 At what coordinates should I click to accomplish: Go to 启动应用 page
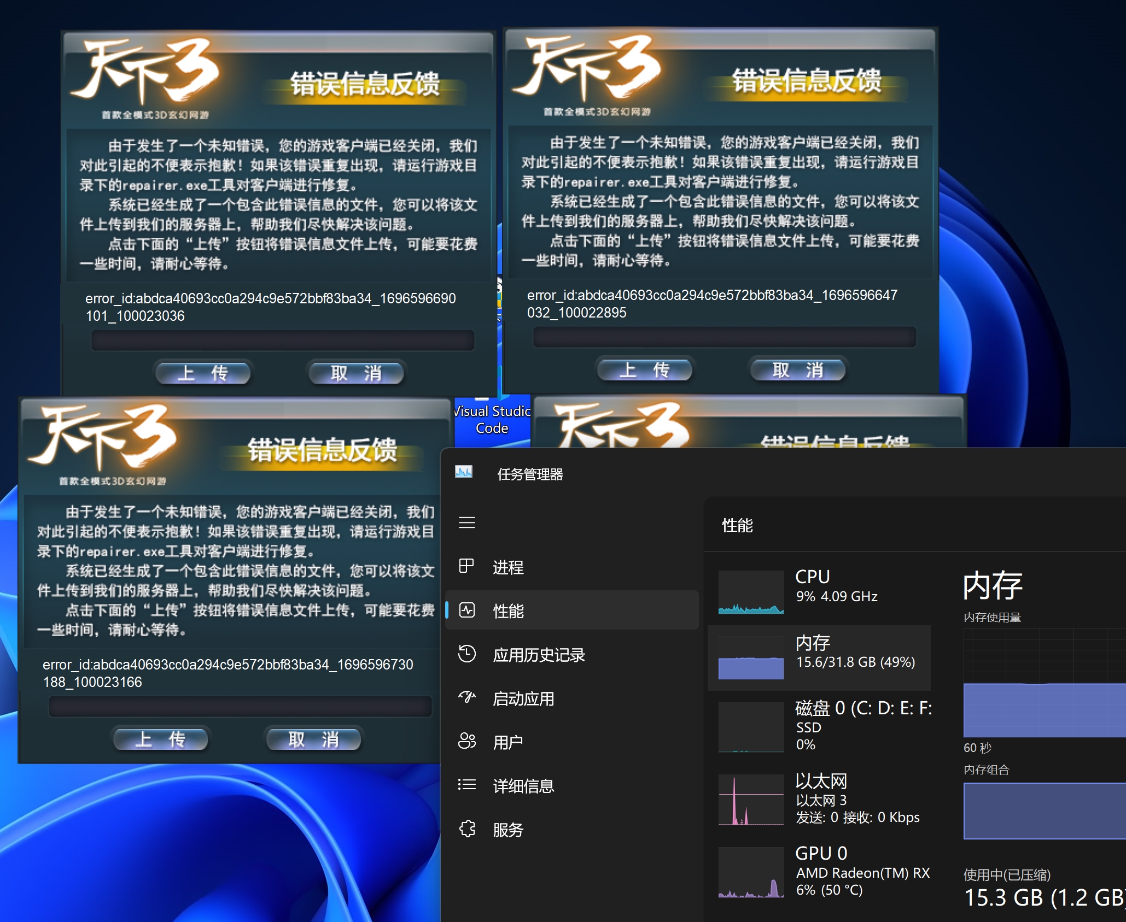[x=572, y=698]
